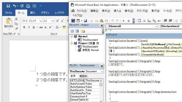Toggle Underline in Word font group
The height and width of the screenshot is (102, 182).
34,27
